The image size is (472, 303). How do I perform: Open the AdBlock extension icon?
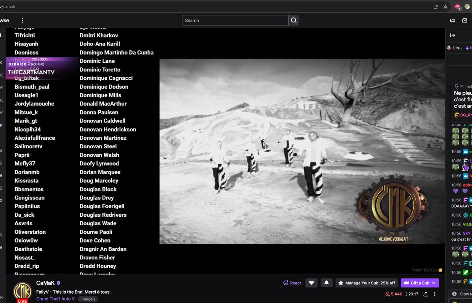457,7
